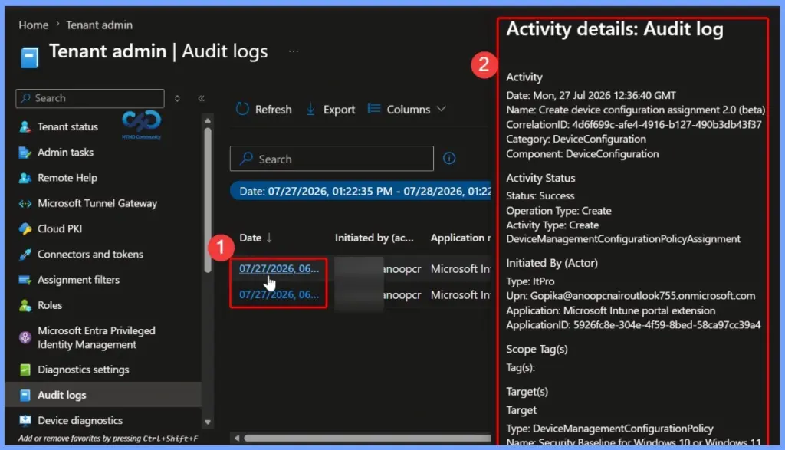This screenshot has height=450, width=785.
Task: Click the Tenant admin book icon in header
Action: [30, 57]
